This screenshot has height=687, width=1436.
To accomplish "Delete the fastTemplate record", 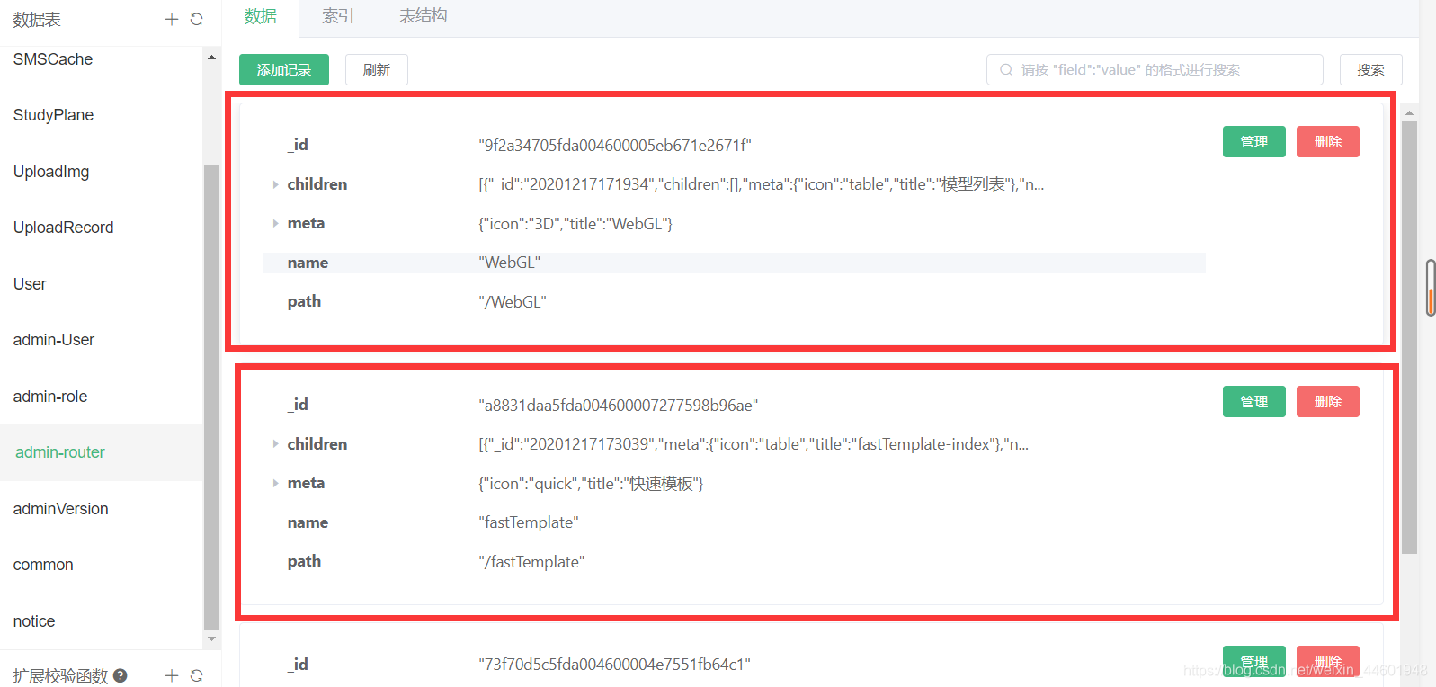I will pyautogui.click(x=1328, y=401).
